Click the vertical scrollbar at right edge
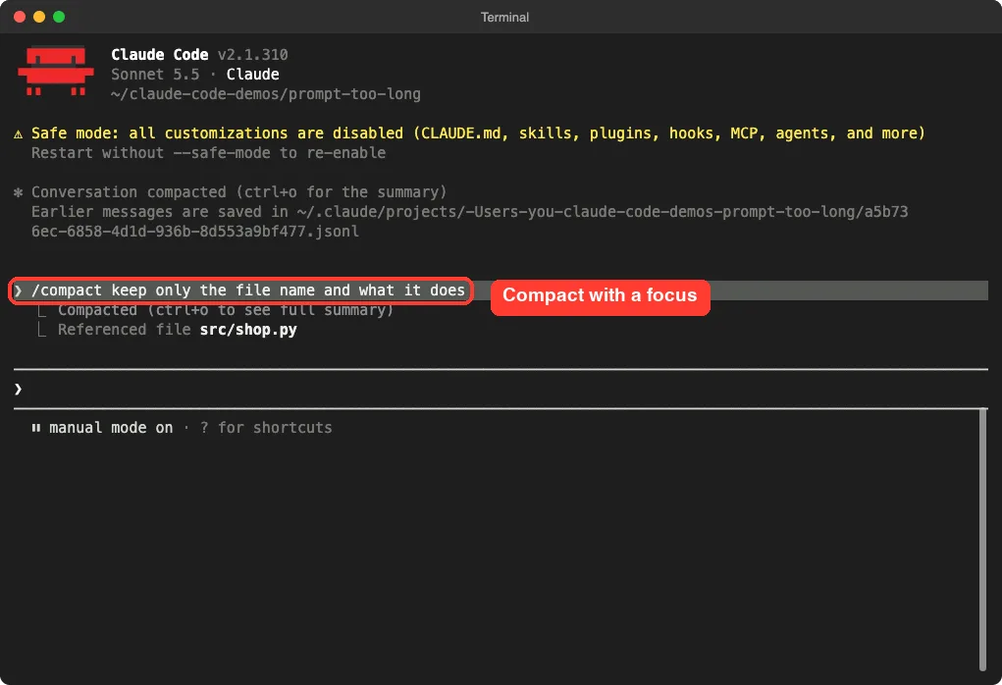This screenshot has width=1002, height=685. point(982,540)
